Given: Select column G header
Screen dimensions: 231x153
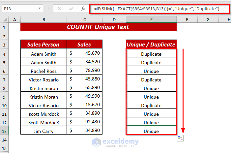Looking at the screenshot, I should (208, 19).
